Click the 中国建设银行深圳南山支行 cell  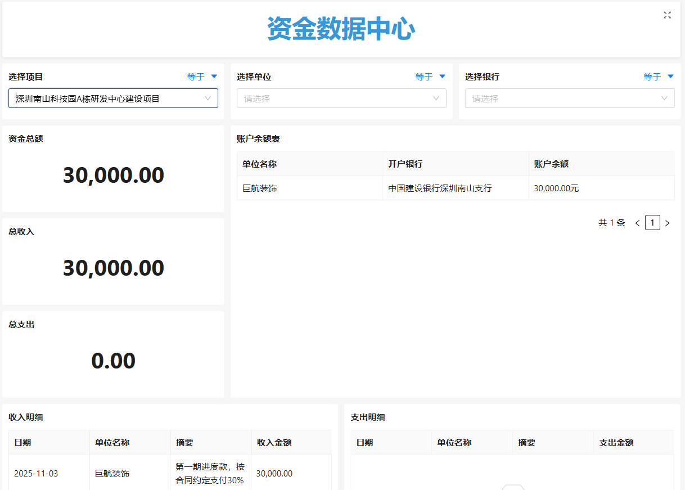[440, 188]
